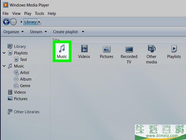
Task: Open the Playlists category in the content pane
Action: [x=174, y=52]
